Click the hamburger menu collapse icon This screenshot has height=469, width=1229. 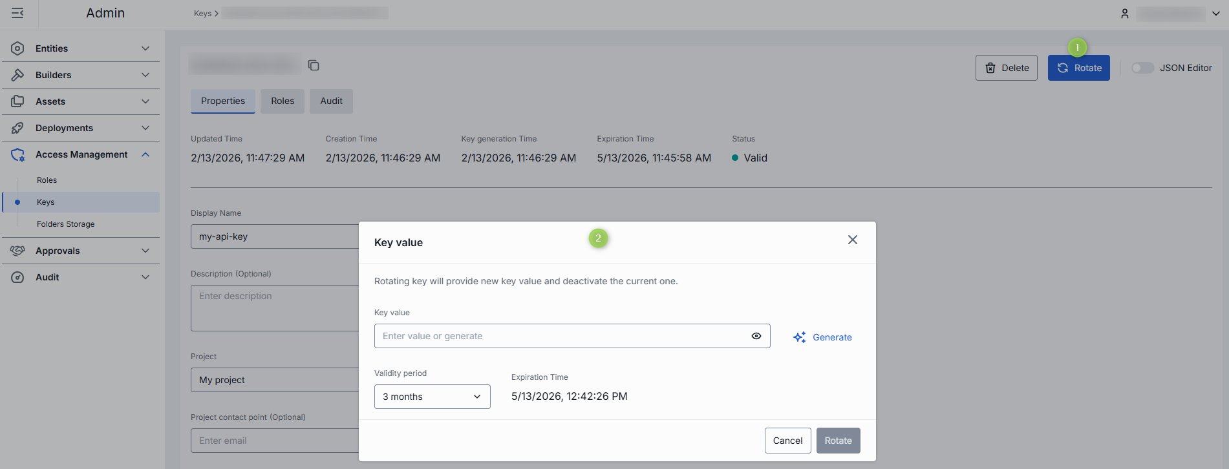tap(17, 13)
